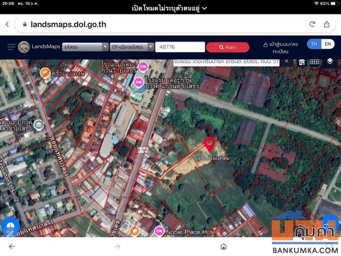341x256 pixels.
Task: Tap the Wi-Fi status icon
Action: tap(316, 4)
